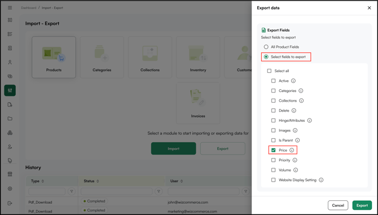
Task: Open the storefront sidebar icon
Action: click(x=10, y=174)
